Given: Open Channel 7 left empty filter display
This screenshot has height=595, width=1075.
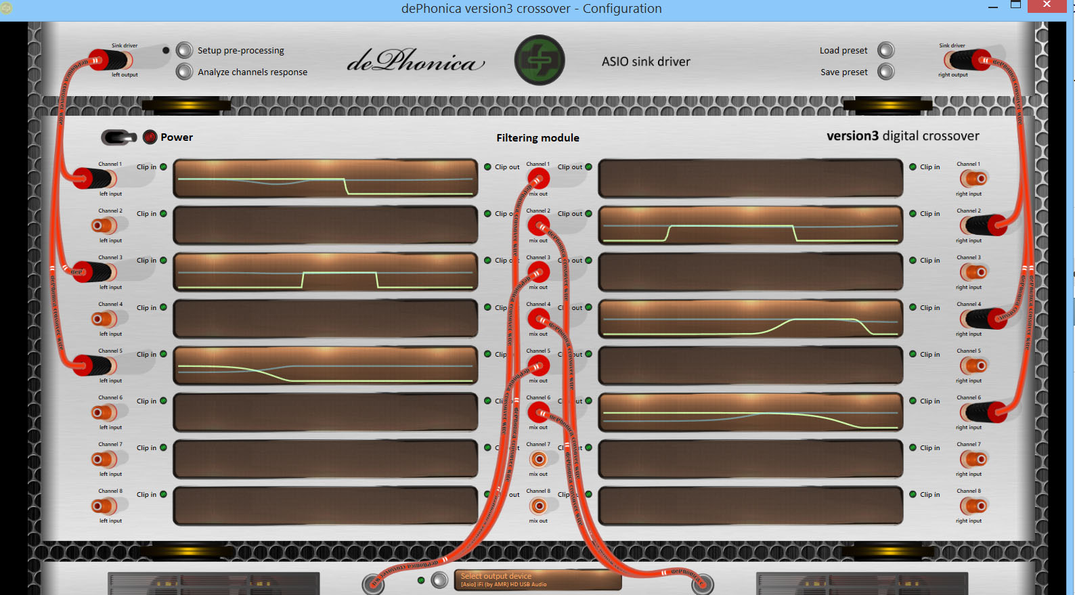Looking at the screenshot, I should [326, 459].
